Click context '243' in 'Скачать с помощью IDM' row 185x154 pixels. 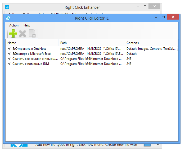[x=129, y=64]
